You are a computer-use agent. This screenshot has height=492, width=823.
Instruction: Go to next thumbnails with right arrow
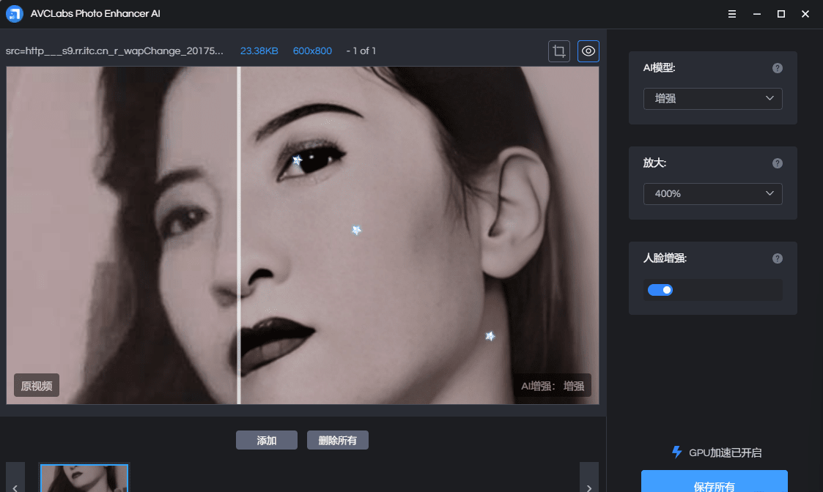click(589, 478)
